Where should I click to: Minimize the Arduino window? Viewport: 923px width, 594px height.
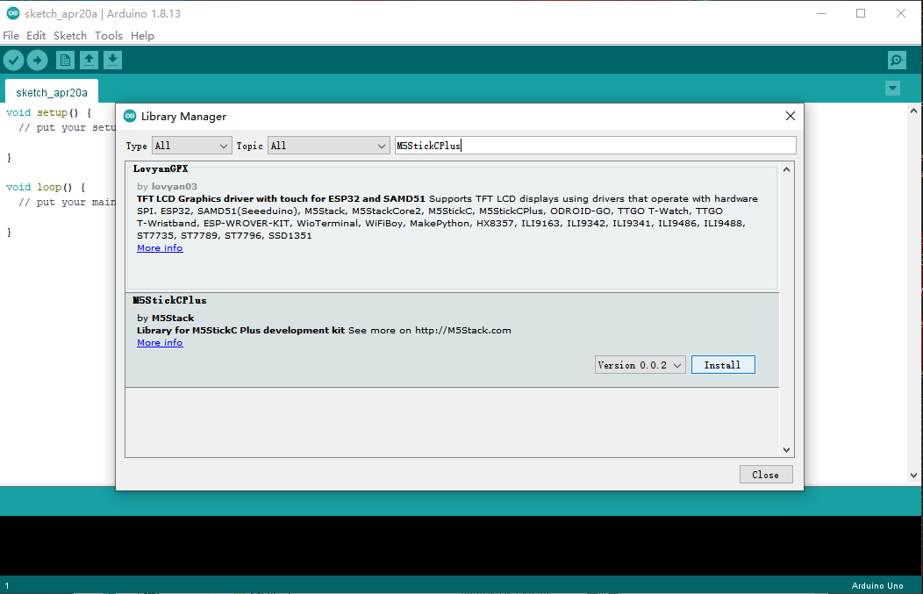coord(821,13)
